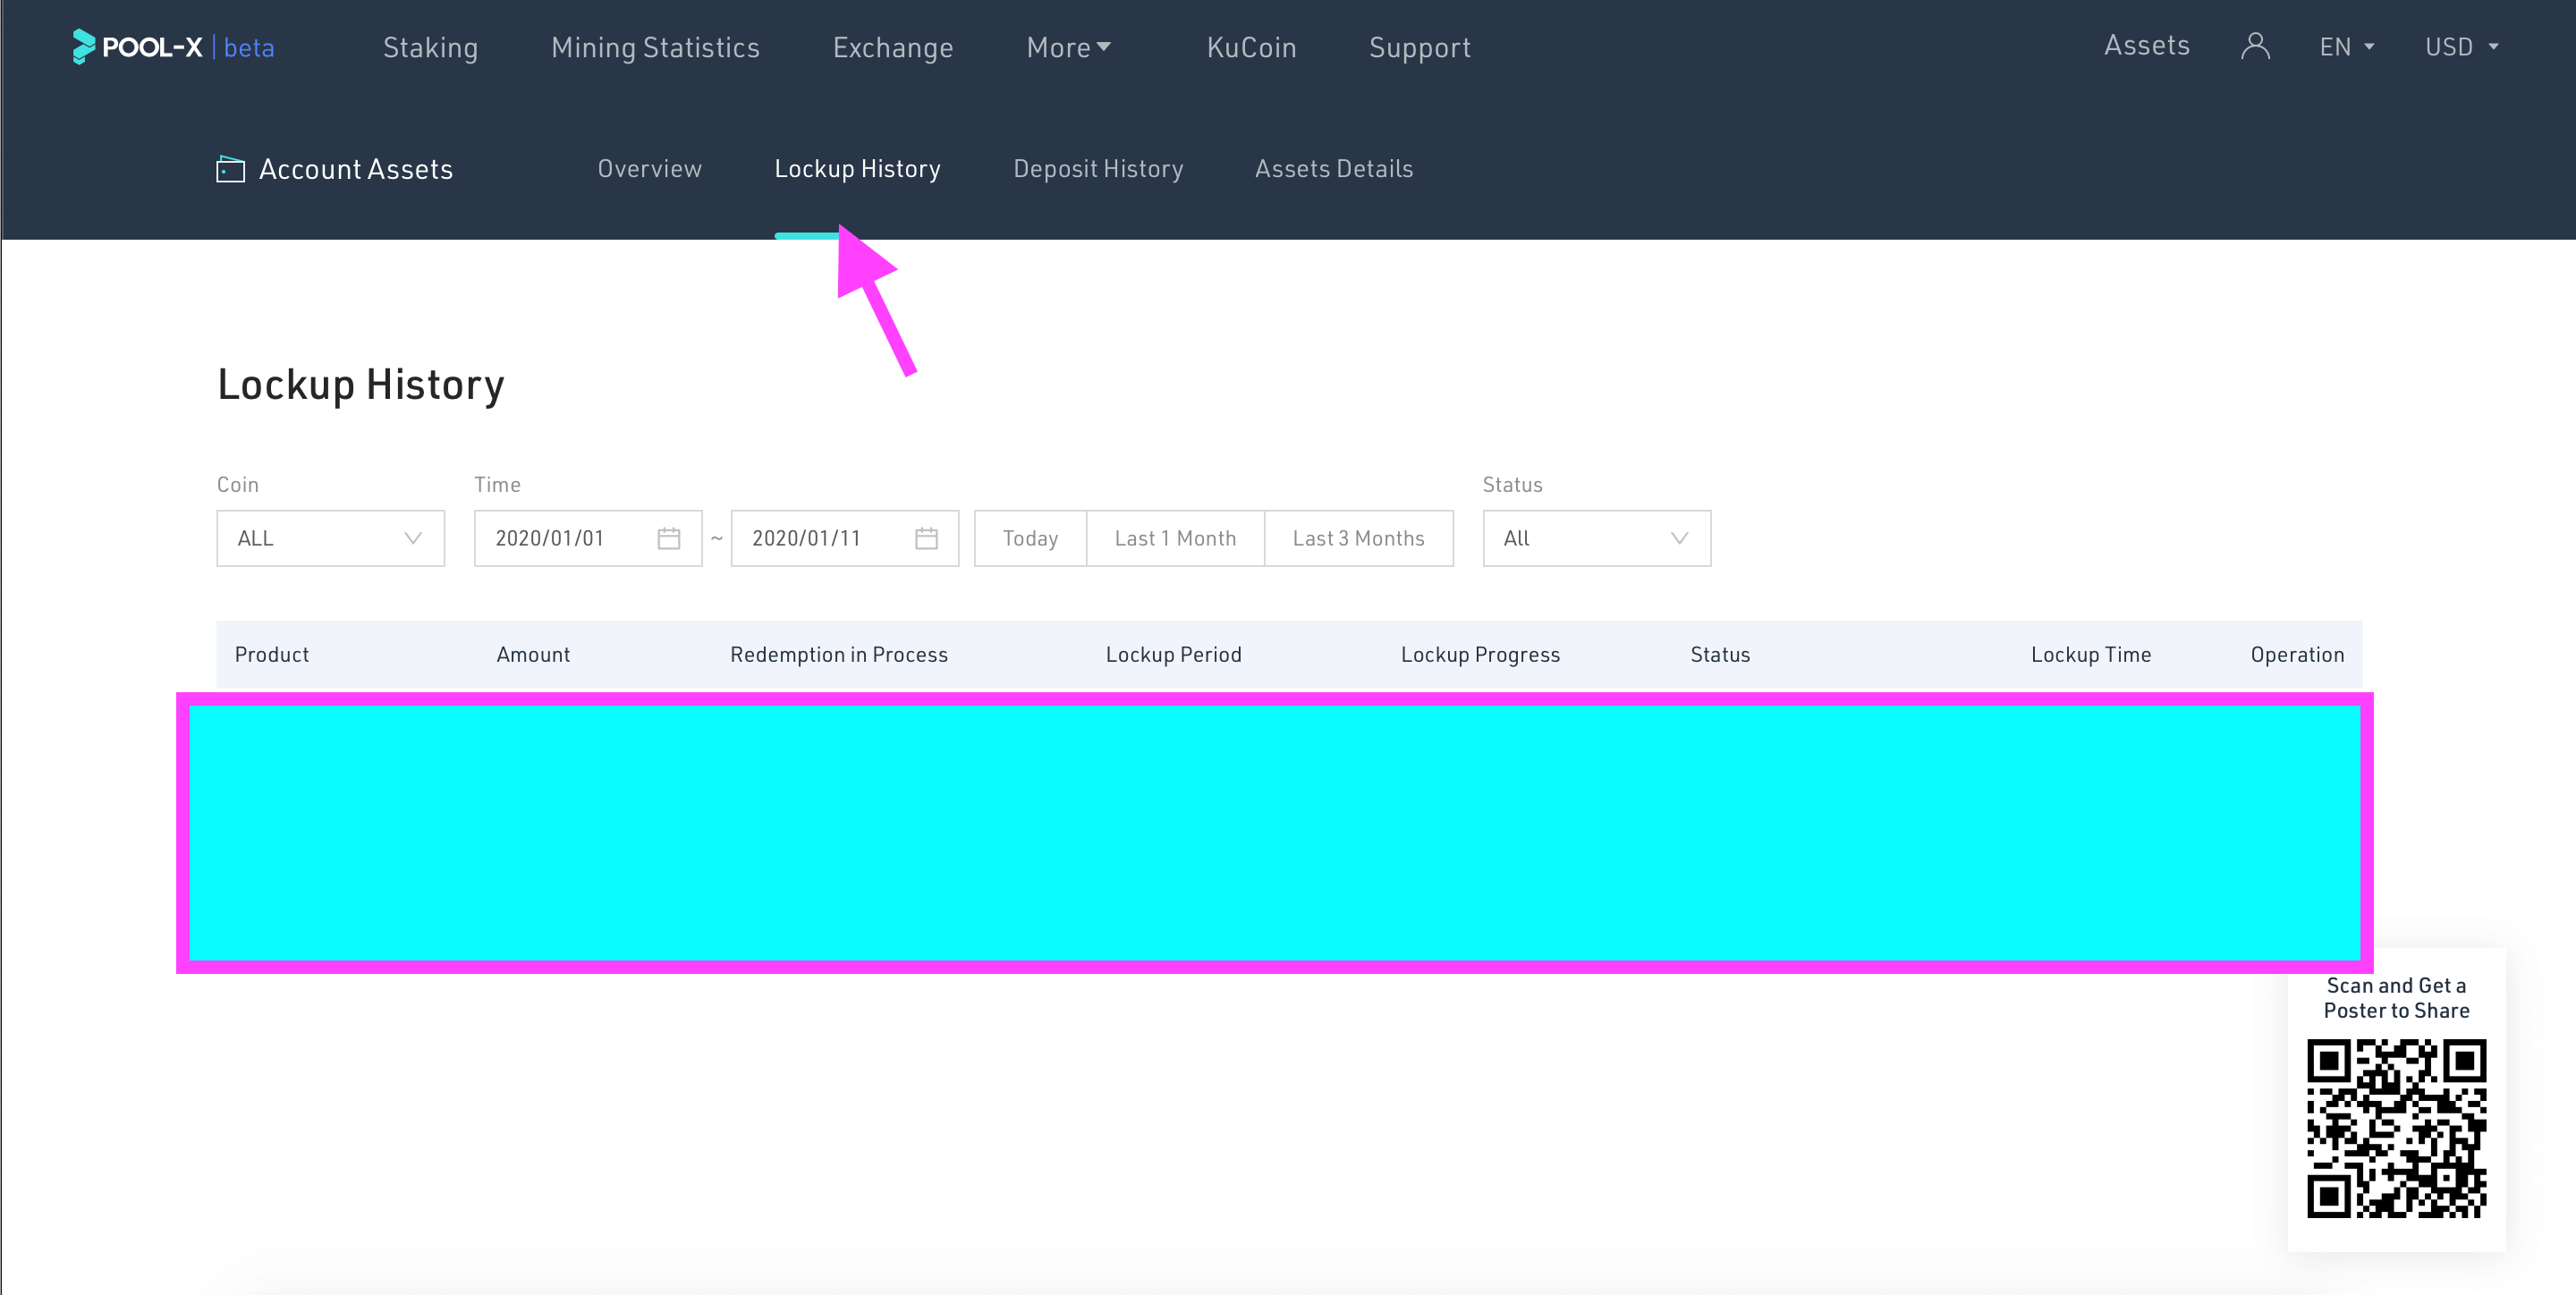Image resolution: width=2576 pixels, height=1295 pixels.
Task: Switch to the Deposit History tab
Action: 1098,168
